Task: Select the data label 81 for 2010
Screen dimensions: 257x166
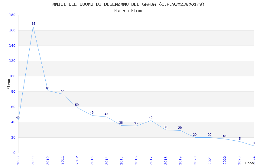Action: coord(47,88)
